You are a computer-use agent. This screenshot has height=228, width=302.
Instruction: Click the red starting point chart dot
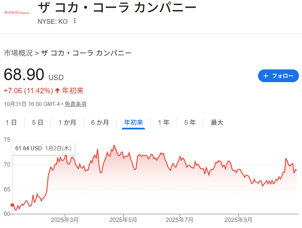coord(12,205)
